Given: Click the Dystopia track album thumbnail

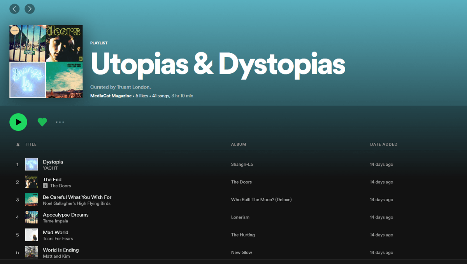Looking at the screenshot, I should tap(32, 164).
